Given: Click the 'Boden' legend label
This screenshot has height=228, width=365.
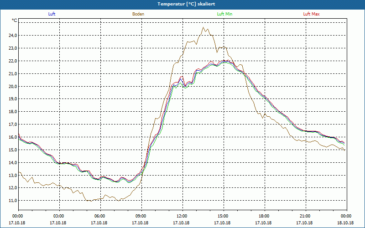Looking at the screenshot, I should [138, 14].
